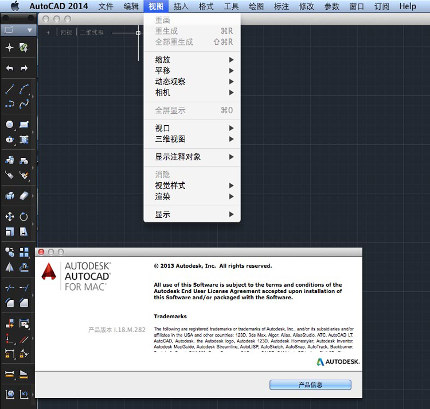Open the 格式 menu
This screenshot has width=430, height=409.
tap(206, 6)
